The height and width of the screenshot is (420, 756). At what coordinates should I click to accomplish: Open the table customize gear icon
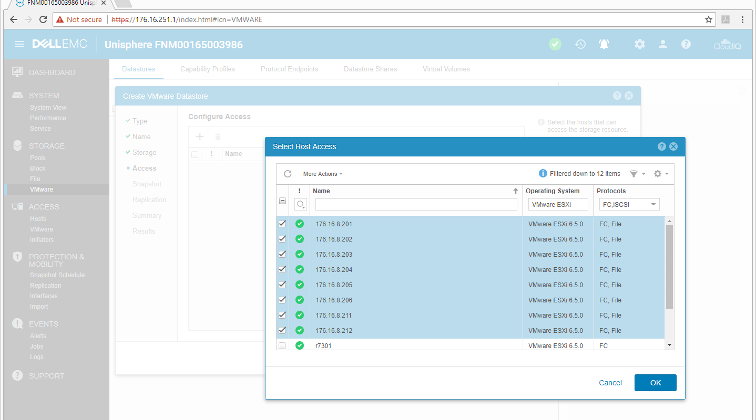(657, 174)
